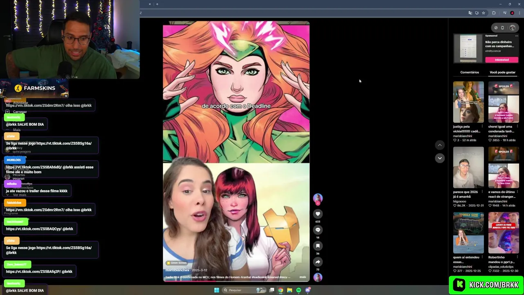Screen dimensions: 524x295
Task: Open marisbianchini creator name on video
Action: point(177,270)
